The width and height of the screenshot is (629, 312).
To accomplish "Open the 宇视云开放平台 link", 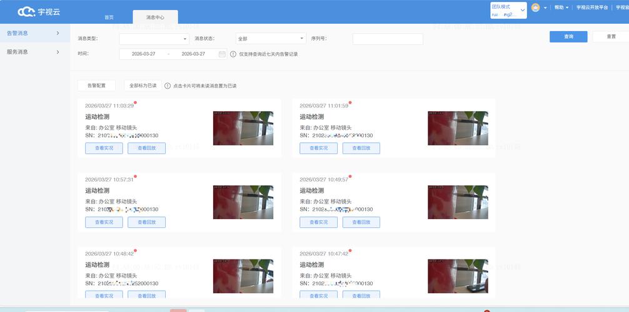I will pyautogui.click(x=592, y=7).
